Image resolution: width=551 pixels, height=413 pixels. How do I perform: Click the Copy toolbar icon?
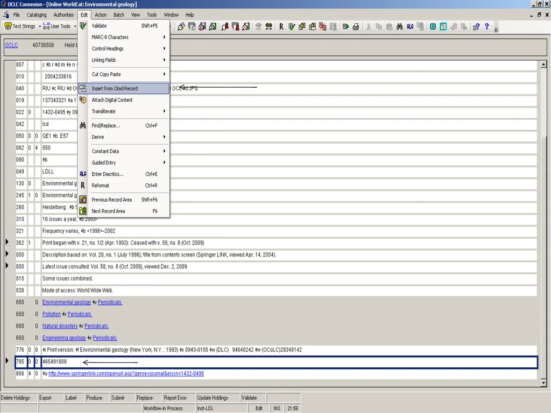tap(379, 26)
